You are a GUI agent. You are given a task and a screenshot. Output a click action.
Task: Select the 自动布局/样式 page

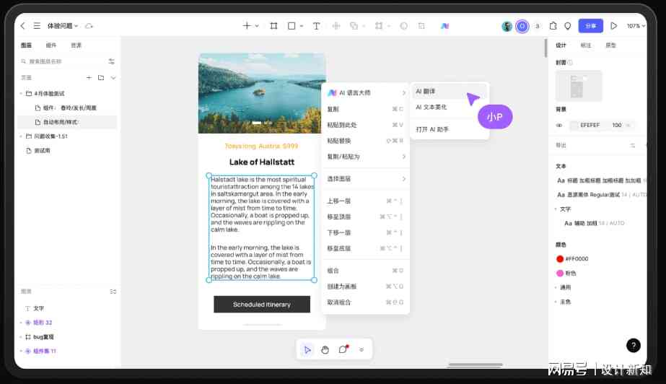tap(68, 122)
